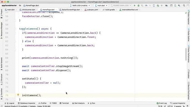Open SDK Manager icon
The width and height of the screenshot is (190, 107).
[179, 5]
